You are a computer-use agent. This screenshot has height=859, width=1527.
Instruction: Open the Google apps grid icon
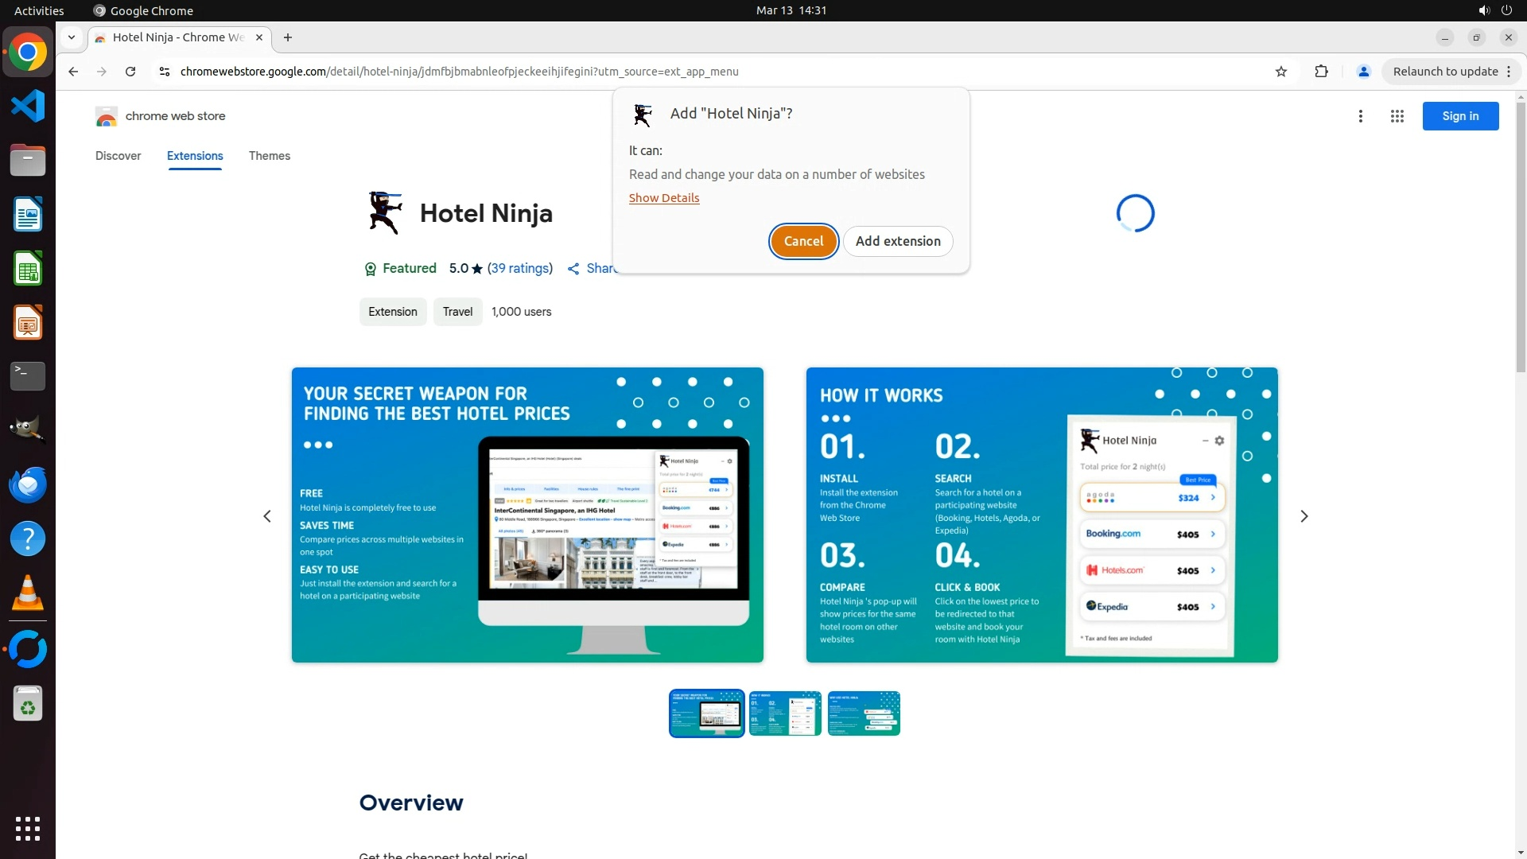tap(1397, 116)
